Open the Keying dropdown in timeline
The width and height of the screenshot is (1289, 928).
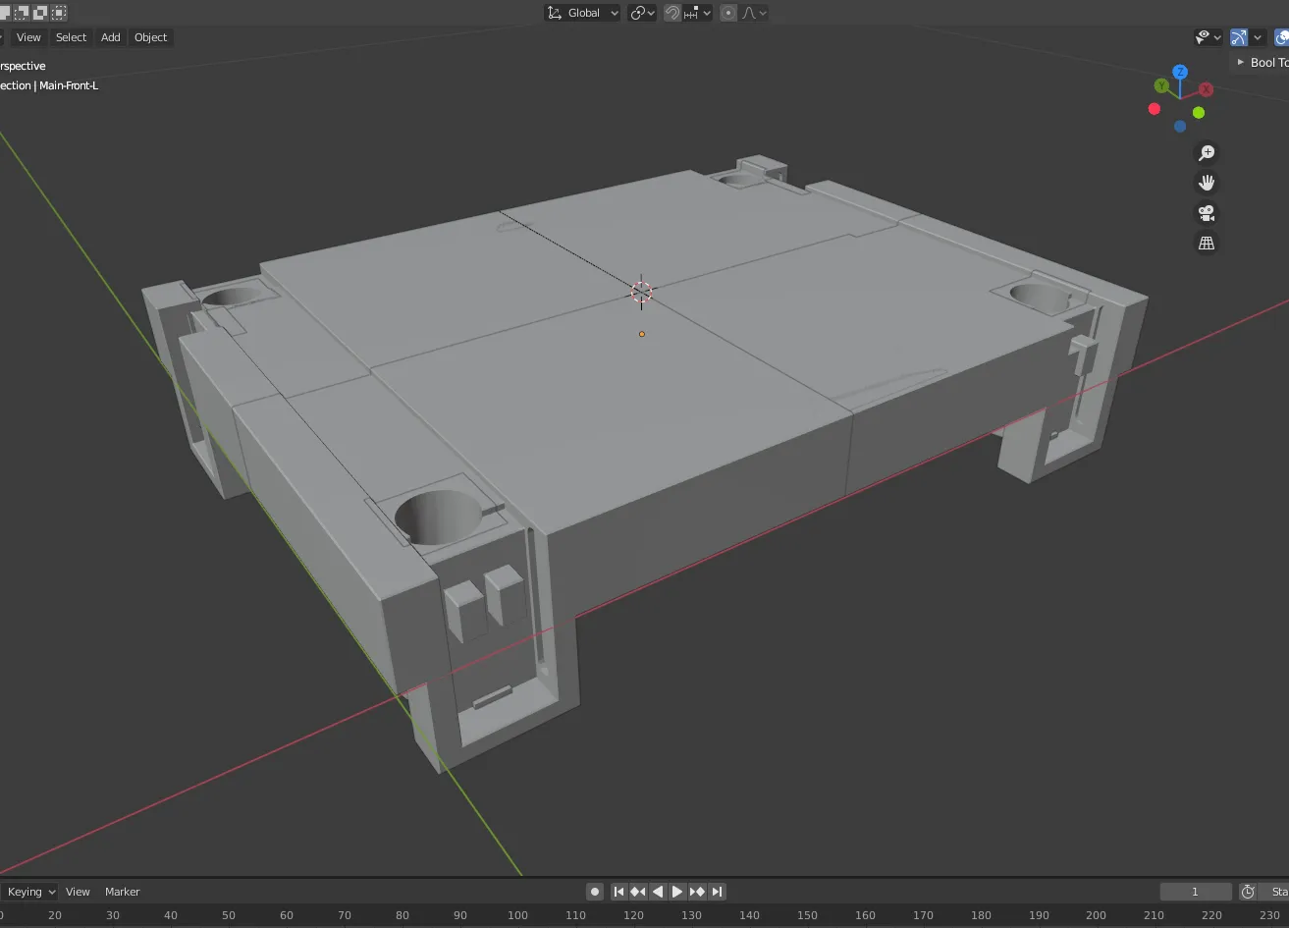click(x=30, y=892)
